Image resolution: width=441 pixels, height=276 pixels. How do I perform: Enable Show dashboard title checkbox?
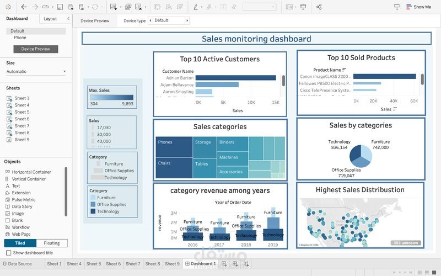tap(9, 253)
